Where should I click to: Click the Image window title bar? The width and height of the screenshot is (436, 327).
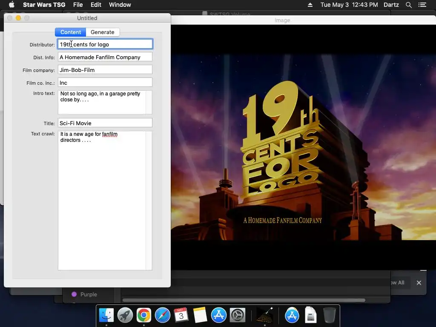tap(303, 20)
